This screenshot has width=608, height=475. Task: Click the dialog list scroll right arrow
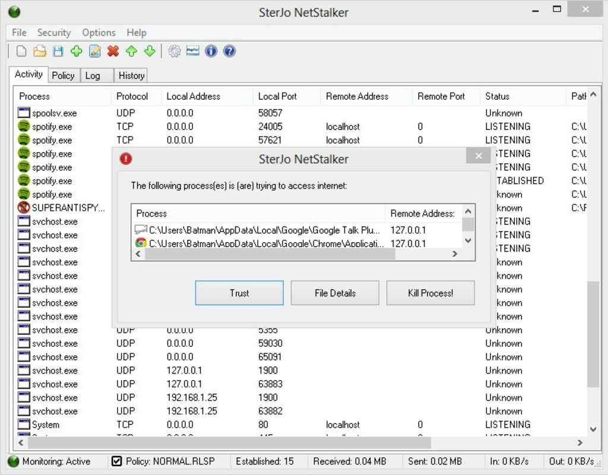pos(455,254)
